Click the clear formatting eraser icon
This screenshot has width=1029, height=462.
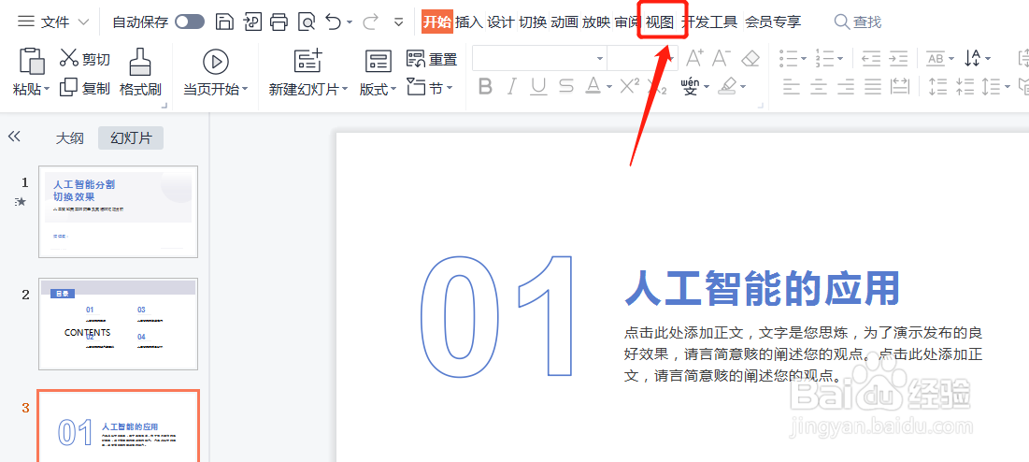click(x=750, y=58)
